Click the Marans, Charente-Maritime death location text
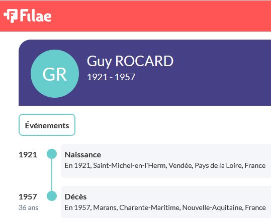271x218 pixels. pos(136,207)
